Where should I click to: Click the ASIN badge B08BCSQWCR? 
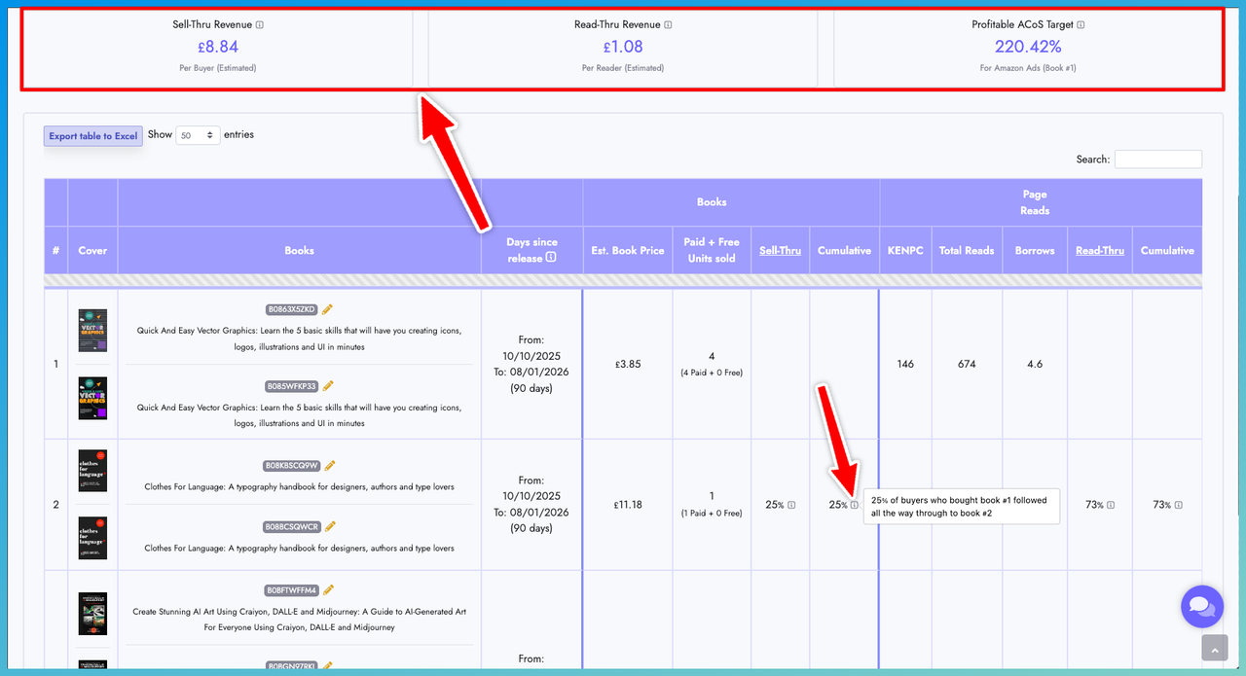(x=292, y=526)
